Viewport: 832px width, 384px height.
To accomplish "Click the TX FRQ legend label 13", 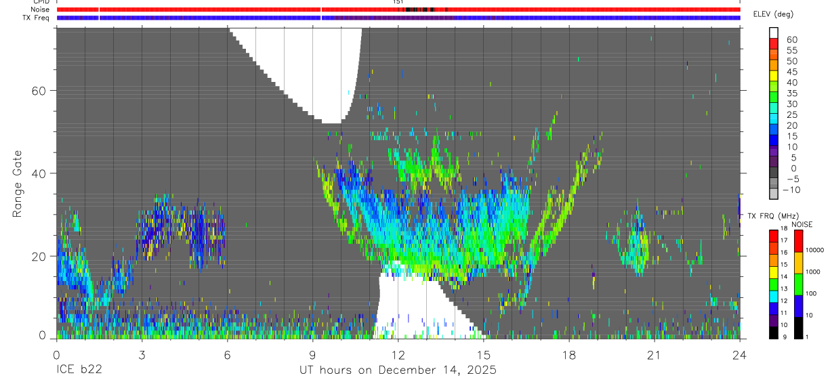I will pyautogui.click(x=784, y=289).
